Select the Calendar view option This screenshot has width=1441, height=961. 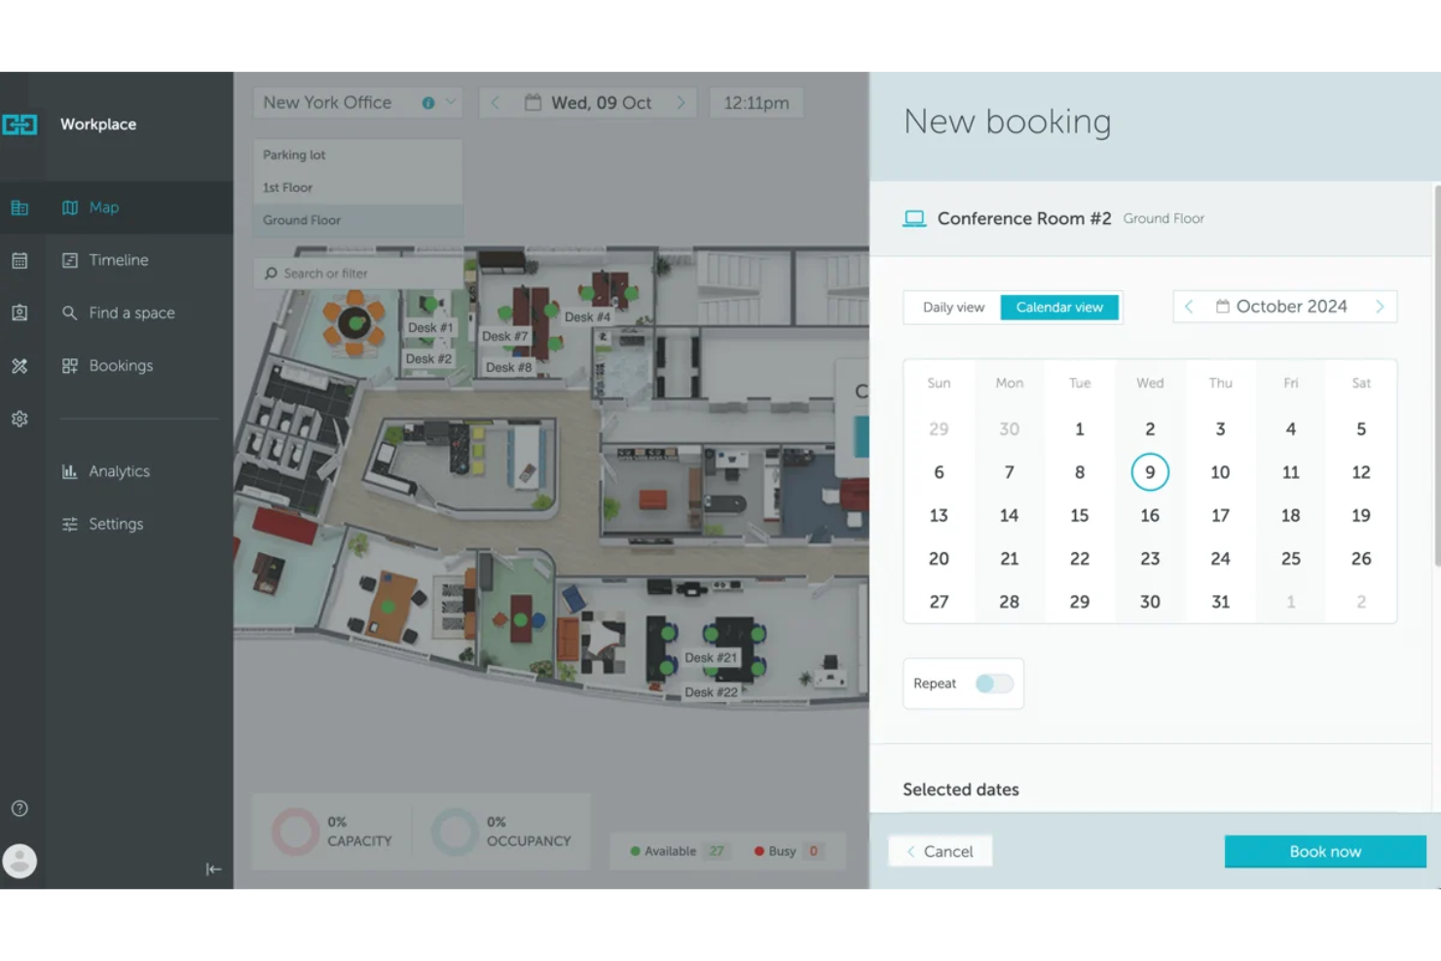point(1059,307)
